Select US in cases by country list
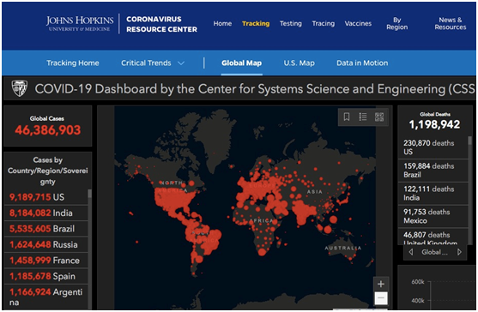The width and height of the screenshot is (478, 312). click(46, 197)
